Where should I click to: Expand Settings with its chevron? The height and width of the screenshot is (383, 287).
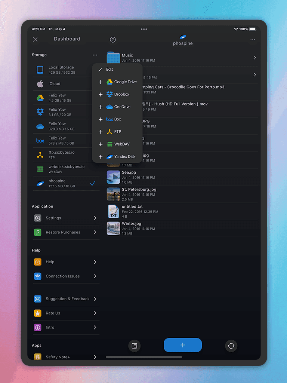95,218
